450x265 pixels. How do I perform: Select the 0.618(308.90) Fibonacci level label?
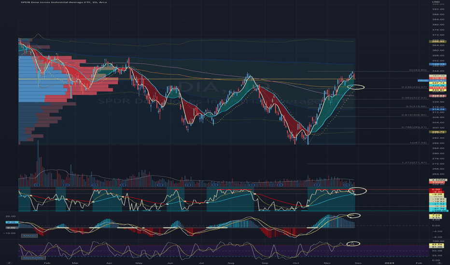tap(414, 115)
